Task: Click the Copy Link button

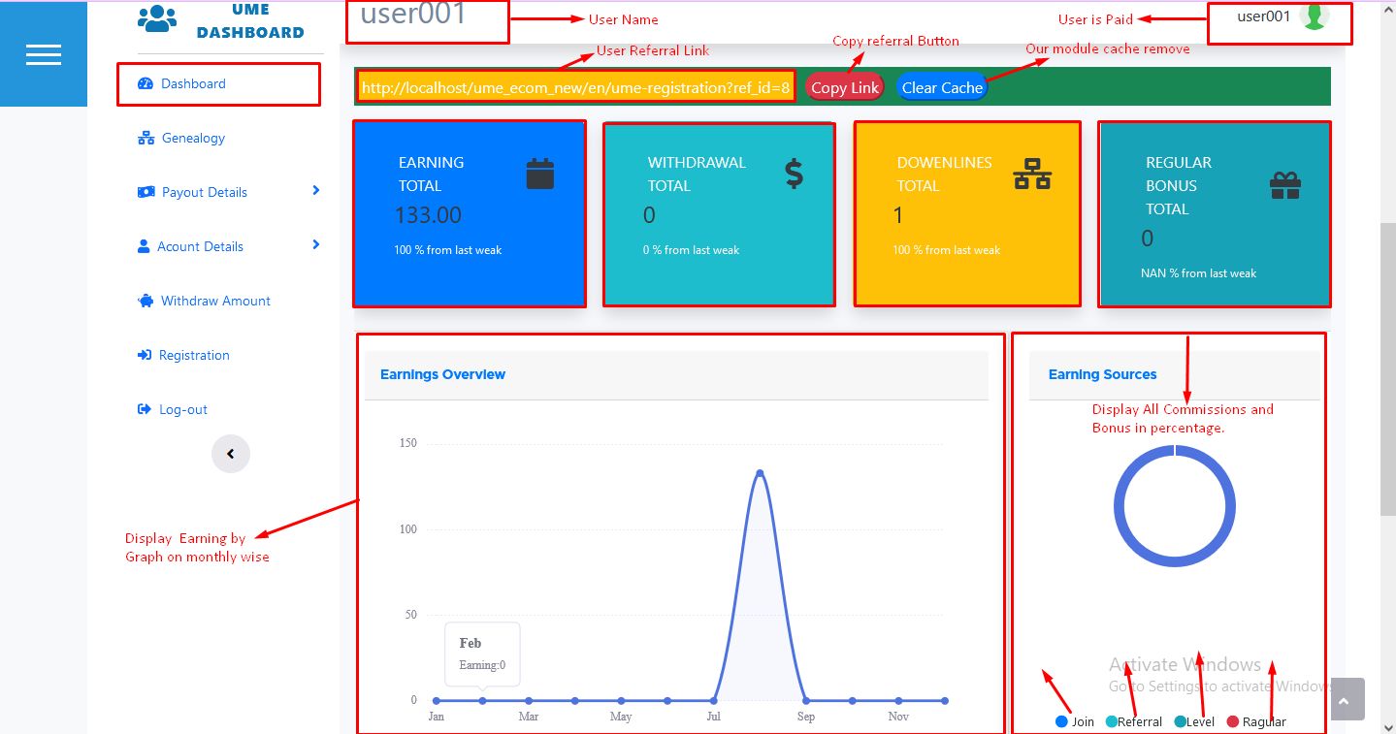Action: (844, 87)
